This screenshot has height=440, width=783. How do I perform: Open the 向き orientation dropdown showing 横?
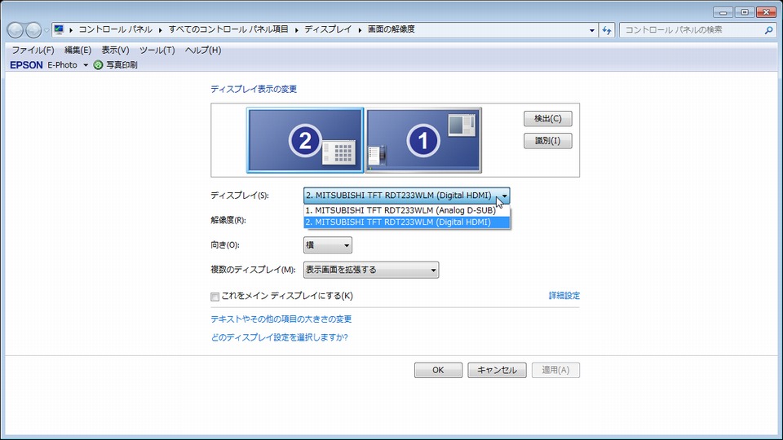(327, 245)
